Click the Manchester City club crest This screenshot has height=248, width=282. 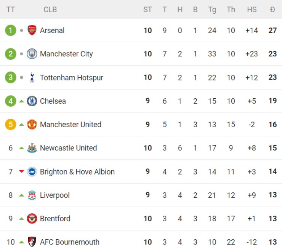coord(32,54)
